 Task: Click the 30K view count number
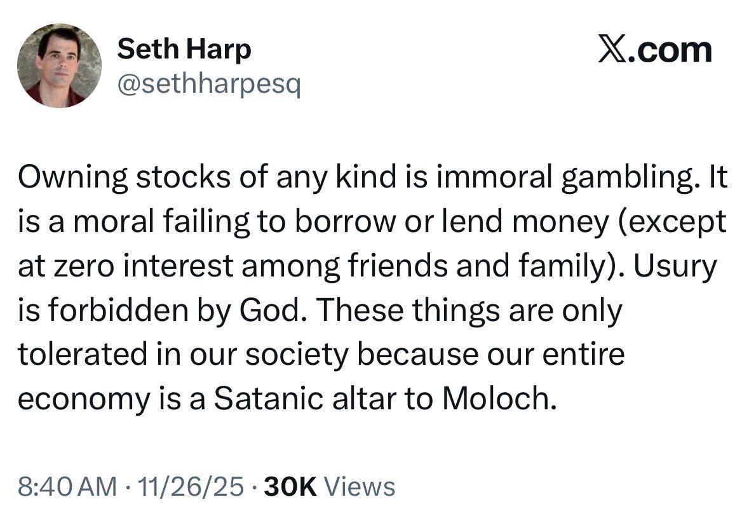pos(290,487)
